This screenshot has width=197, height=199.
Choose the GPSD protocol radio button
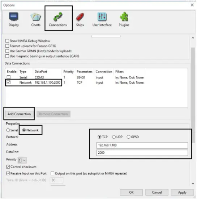(128, 137)
